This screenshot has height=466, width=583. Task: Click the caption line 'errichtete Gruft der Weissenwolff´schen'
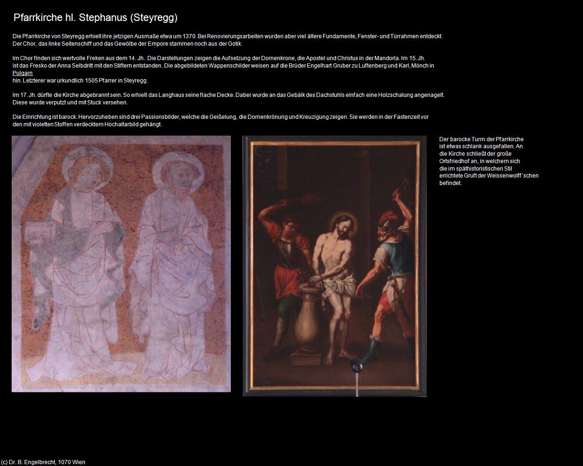point(489,176)
